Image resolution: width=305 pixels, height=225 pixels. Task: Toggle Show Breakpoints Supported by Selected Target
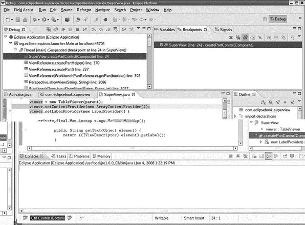pyautogui.click(x=245, y=37)
